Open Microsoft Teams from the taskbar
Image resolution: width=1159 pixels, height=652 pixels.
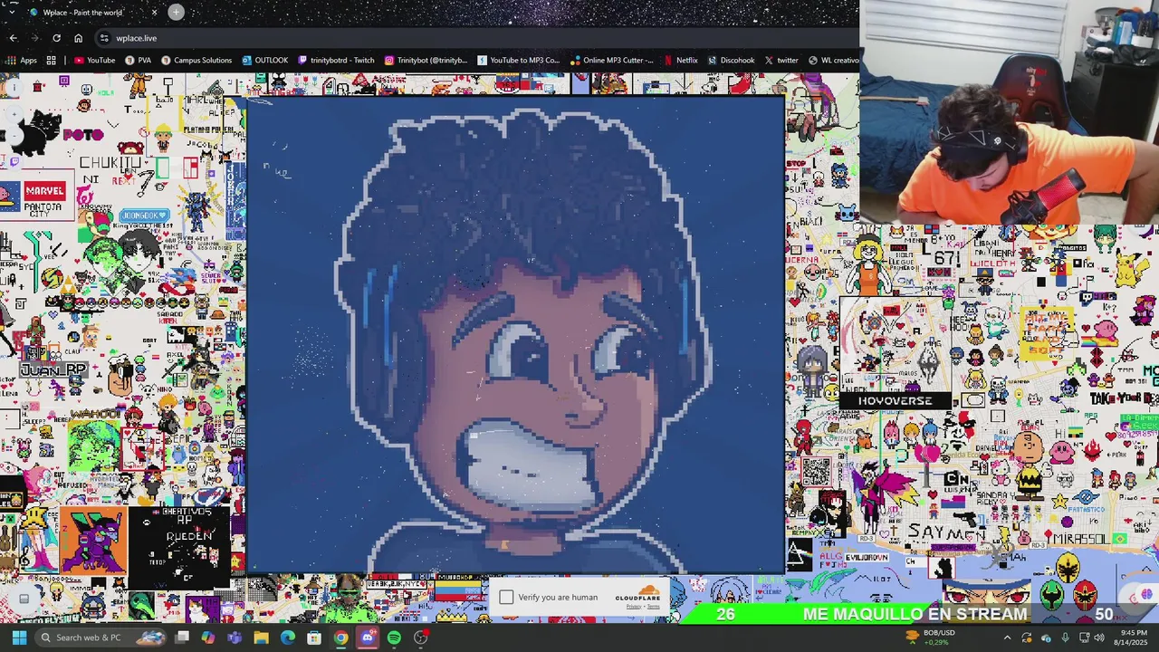(235, 638)
